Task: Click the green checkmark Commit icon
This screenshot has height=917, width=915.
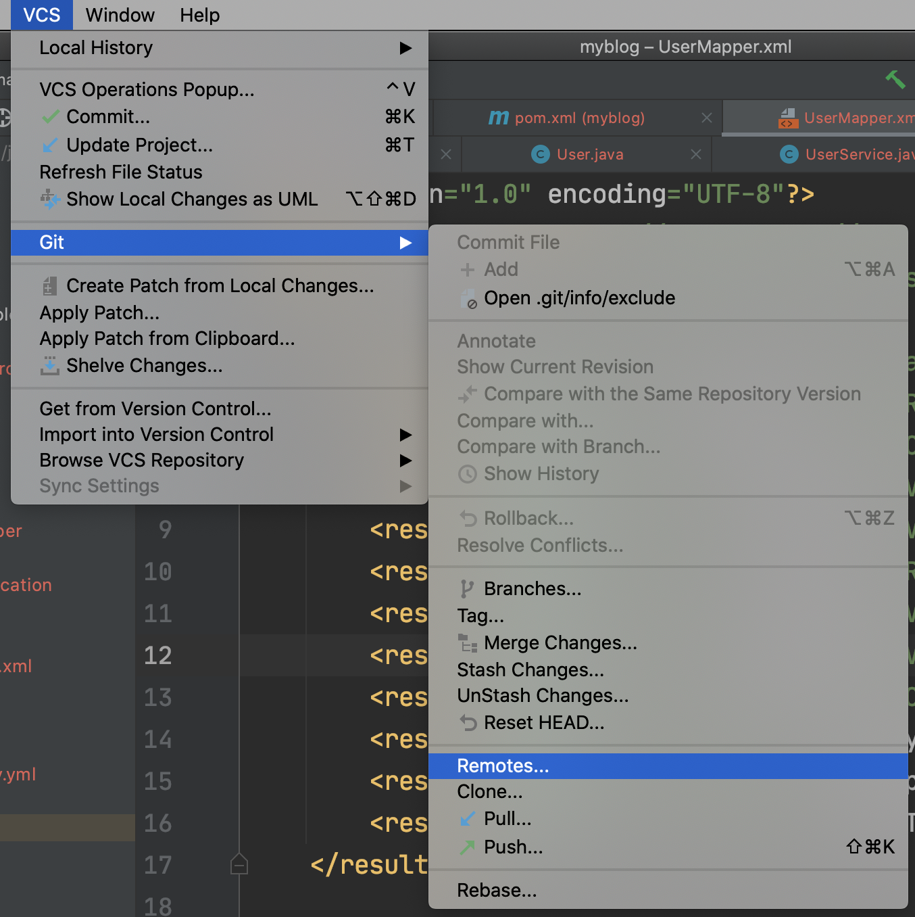Action: tap(50, 117)
